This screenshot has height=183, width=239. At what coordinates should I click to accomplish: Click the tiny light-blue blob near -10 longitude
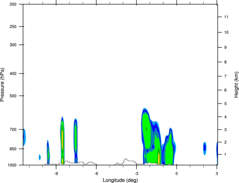[x=40, y=157]
